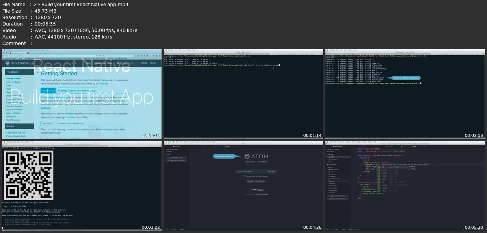Click the React Native atom logo icon

pos(7,63)
